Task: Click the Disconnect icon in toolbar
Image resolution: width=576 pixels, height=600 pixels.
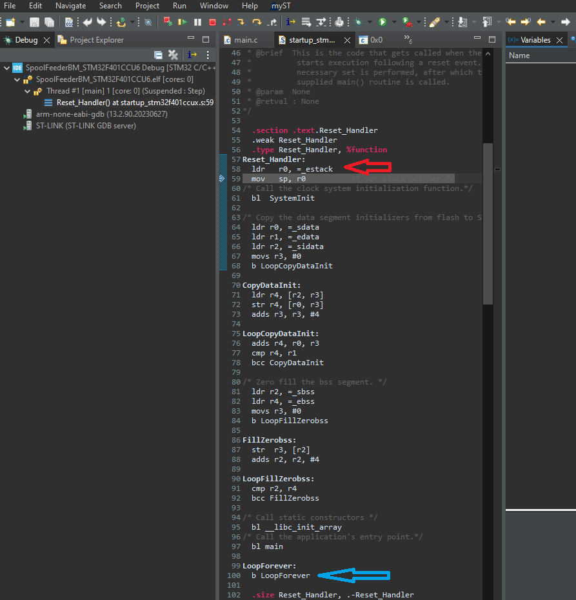Action: (226, 22)
